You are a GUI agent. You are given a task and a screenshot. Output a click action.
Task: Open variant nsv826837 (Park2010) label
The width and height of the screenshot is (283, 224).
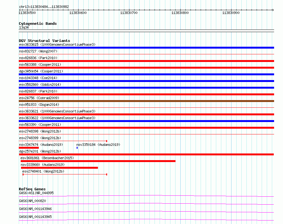[x=38, y=91]
